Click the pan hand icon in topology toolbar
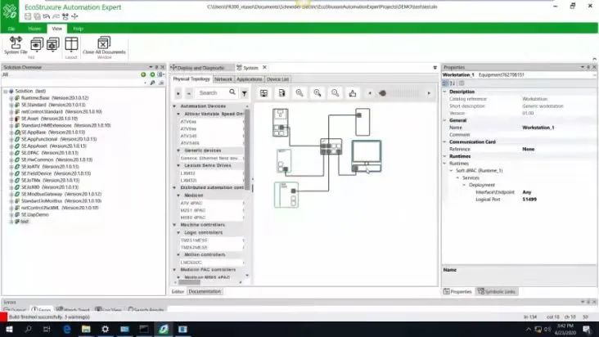The width and height of the screenshot is (599, 337). (353, 93)
